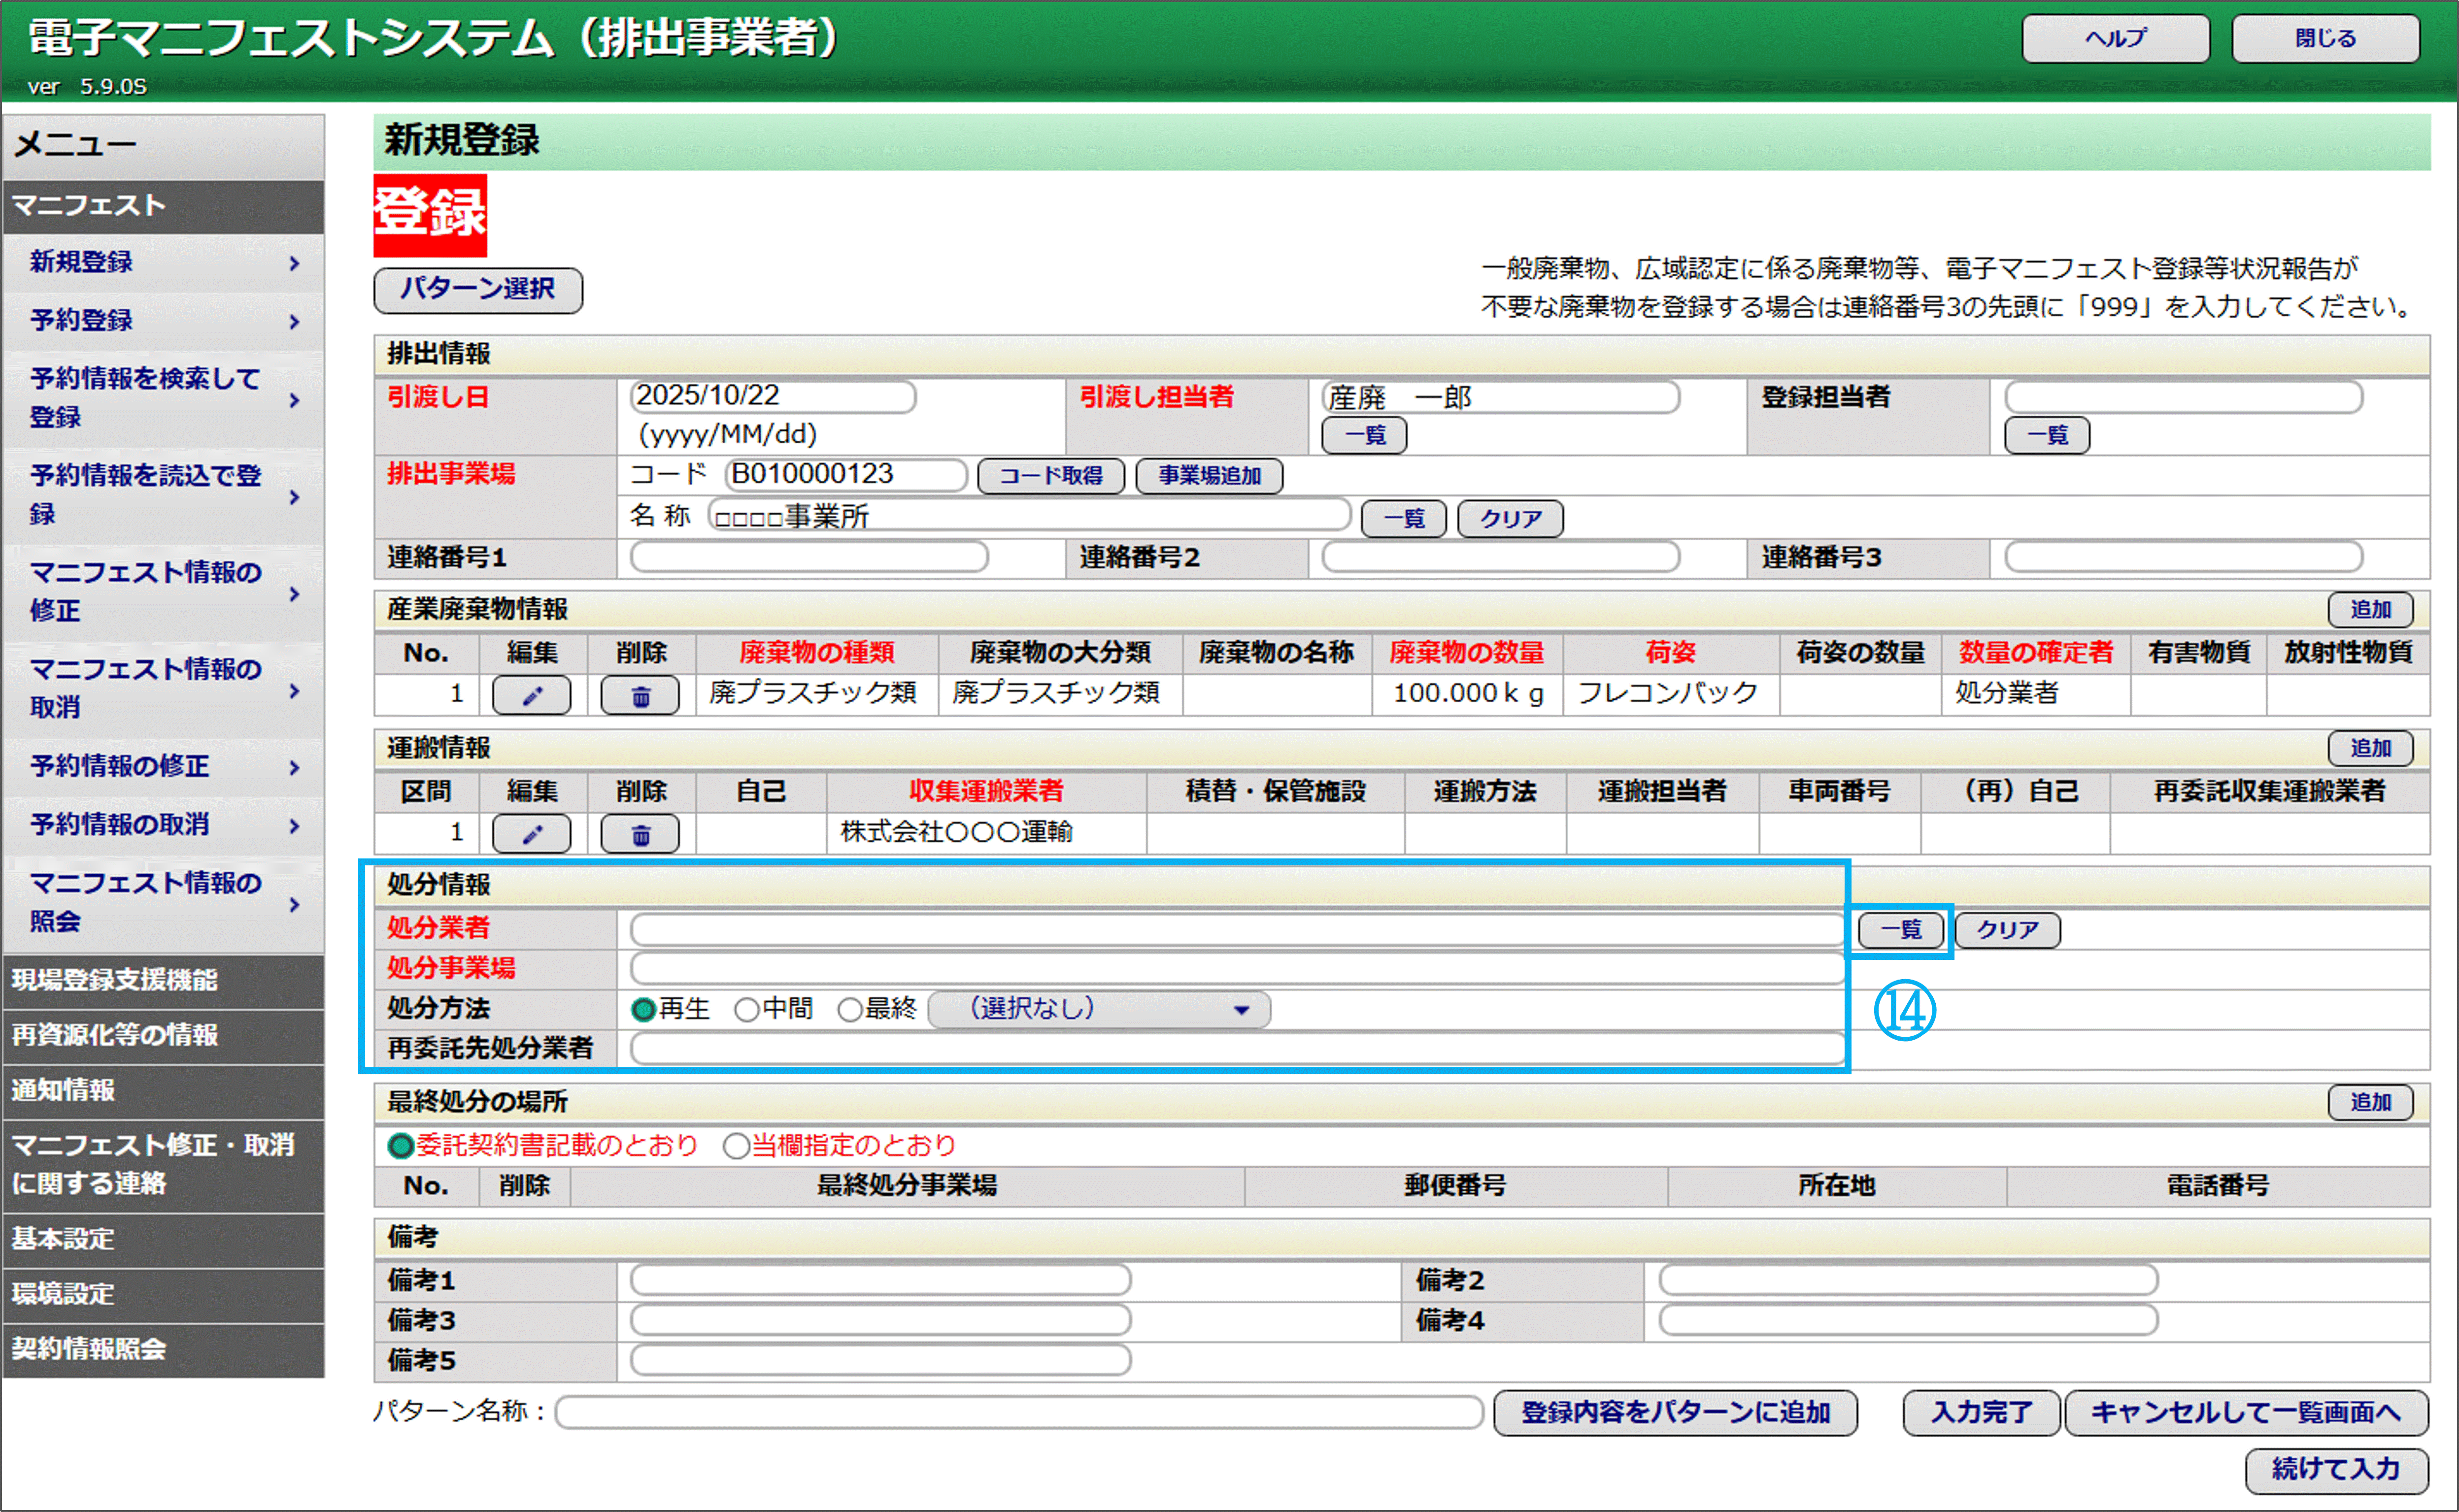2459x1512 pixels.
Task: Select the 中間 disposal method radio
Action: [x=746, y=1010]
